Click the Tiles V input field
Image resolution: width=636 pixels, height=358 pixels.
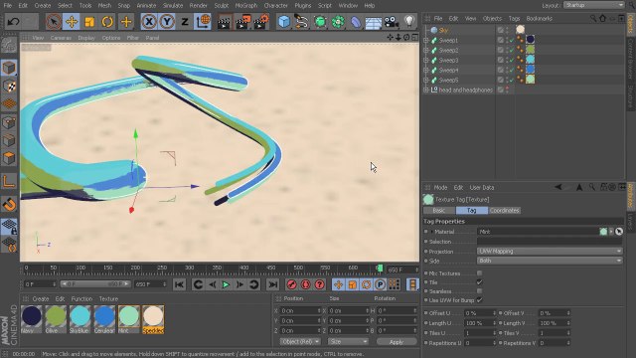555,333
